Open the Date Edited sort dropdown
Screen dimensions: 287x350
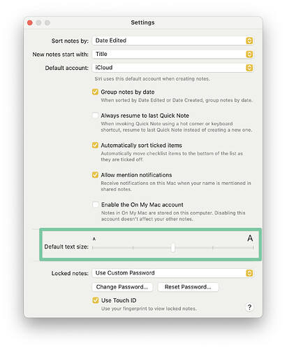coord(172,41)
